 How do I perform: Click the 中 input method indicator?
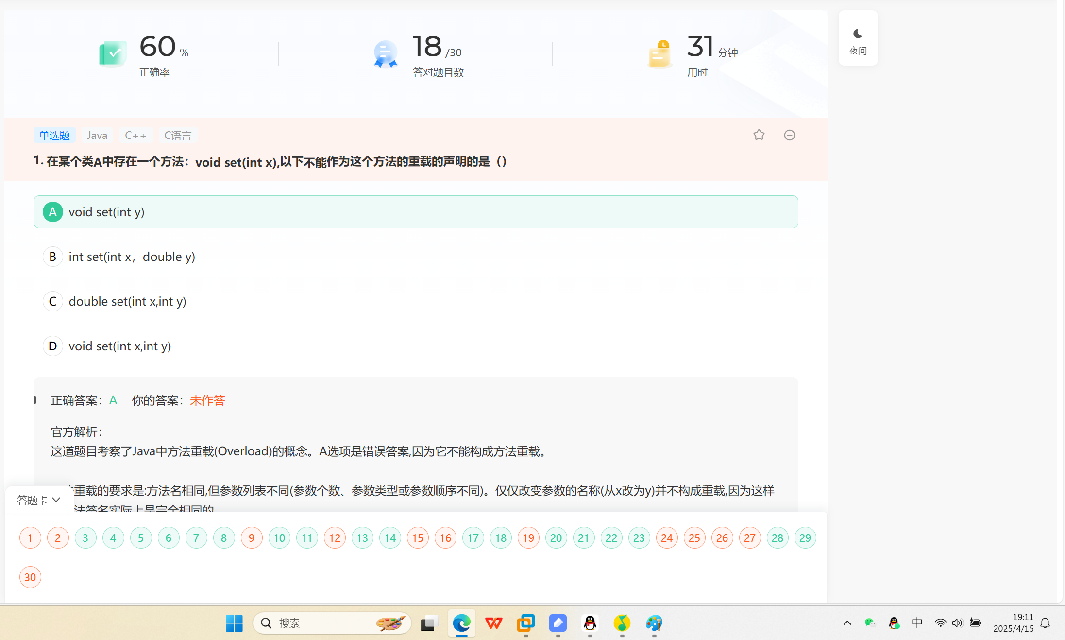(x=916, y=623)
